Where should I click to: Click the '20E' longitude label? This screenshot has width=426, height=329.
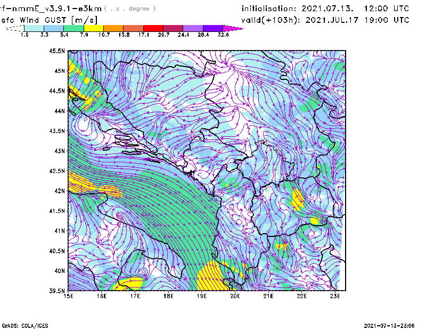point(235,296)
